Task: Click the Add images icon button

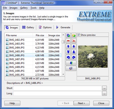Action: [68, 35]
